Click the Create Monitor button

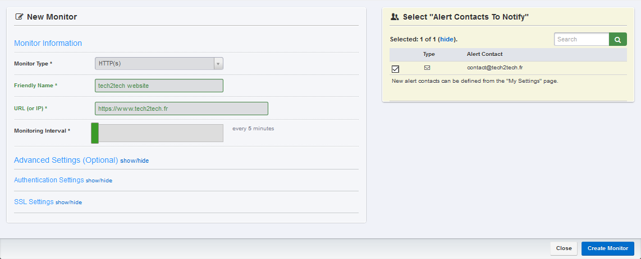click(607, 248)
